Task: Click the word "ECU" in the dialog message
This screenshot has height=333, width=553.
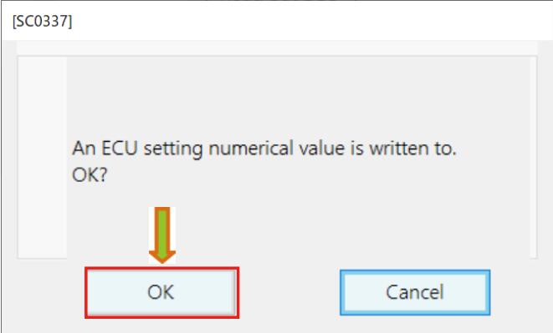Action: [x=119, y=149]
